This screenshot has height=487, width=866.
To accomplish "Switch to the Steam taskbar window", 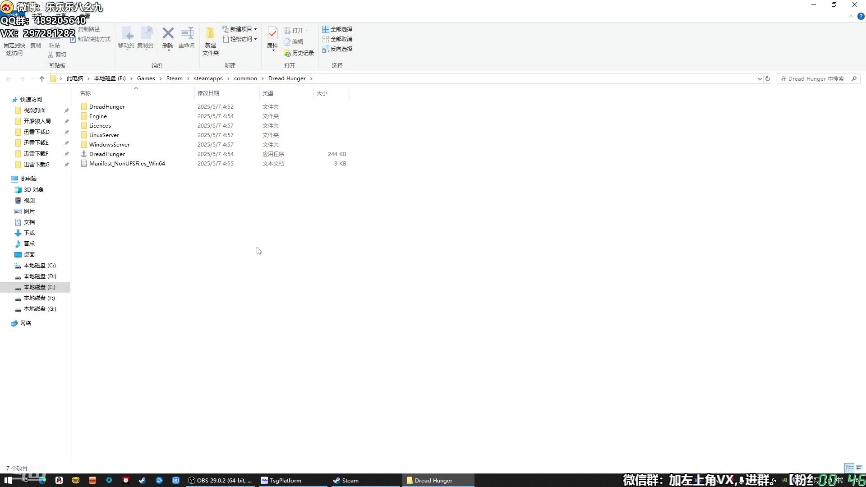I will [x=365, y=480].
